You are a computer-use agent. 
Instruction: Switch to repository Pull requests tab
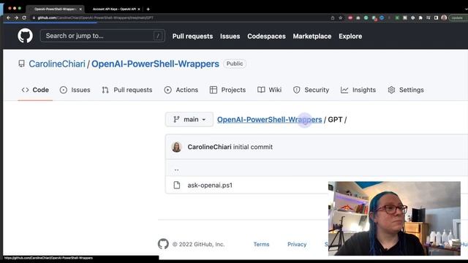pyautogui.click(x=127, y=90)
